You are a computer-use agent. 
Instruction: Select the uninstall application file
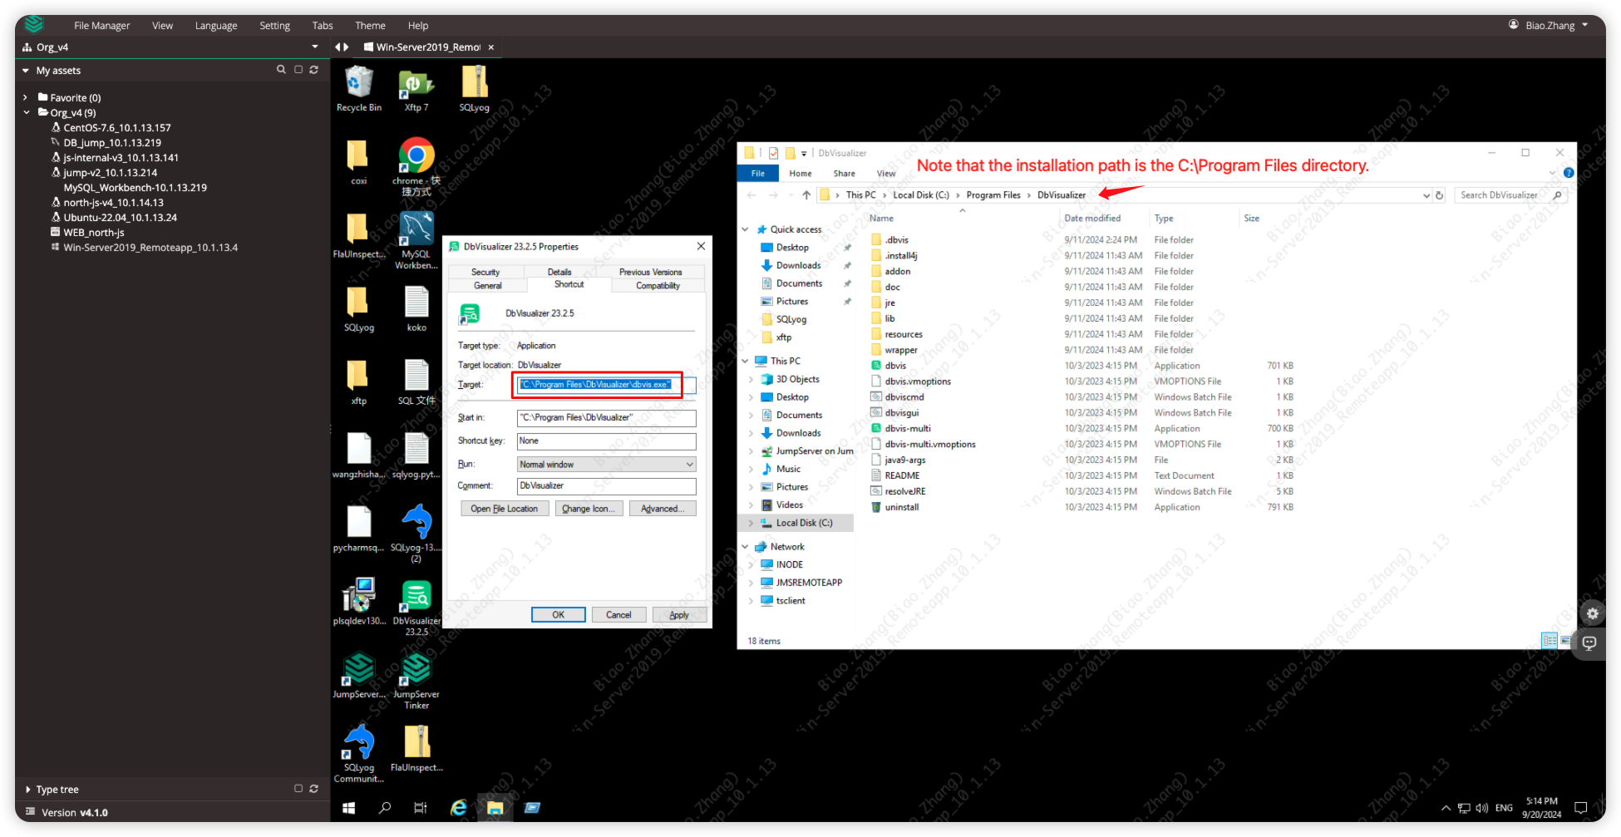click(x=901, y=507)
